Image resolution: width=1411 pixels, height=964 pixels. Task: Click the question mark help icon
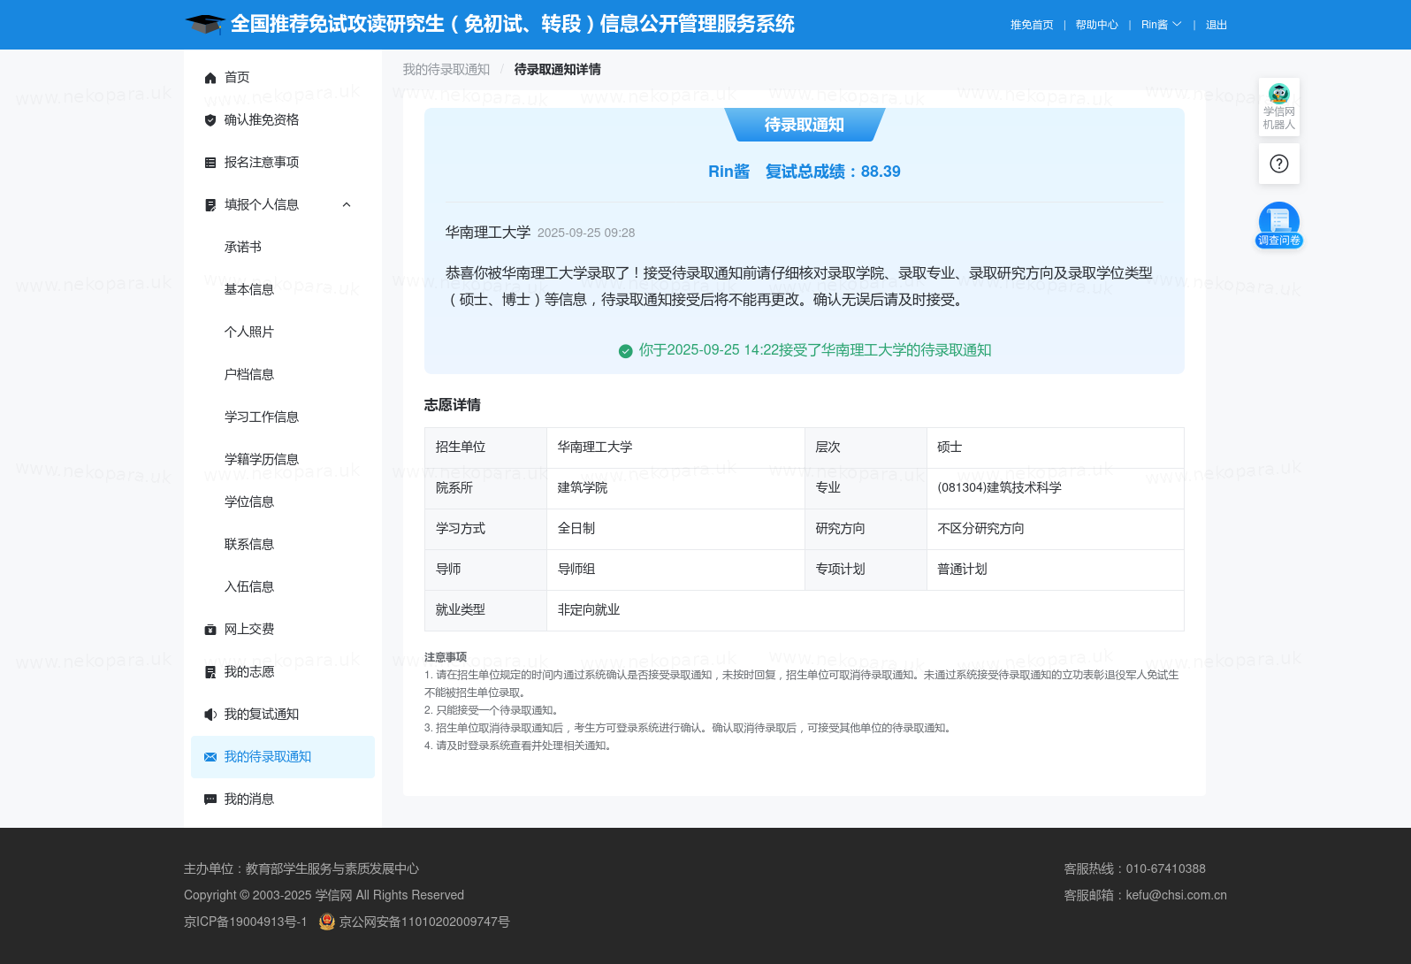[1278, 164]
